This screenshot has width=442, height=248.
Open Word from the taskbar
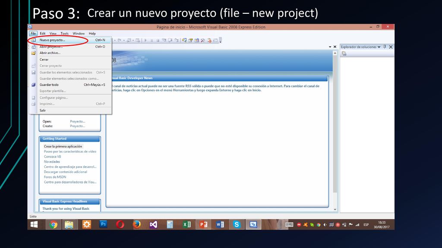tap(220, 224)
